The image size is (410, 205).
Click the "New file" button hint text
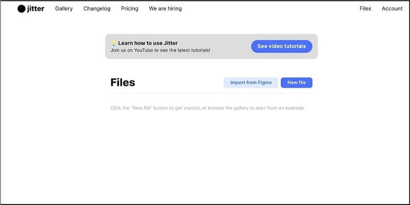point(208,108)
